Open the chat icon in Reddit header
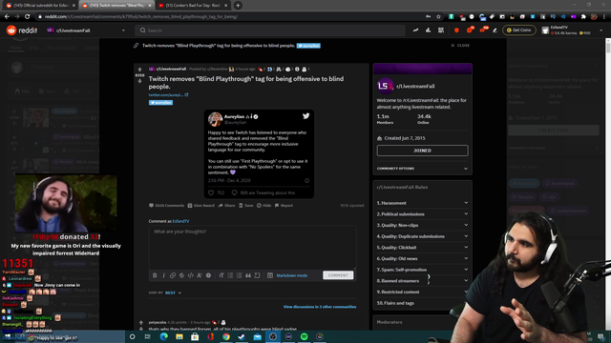 pyautogui.click(x=470, y=30)
